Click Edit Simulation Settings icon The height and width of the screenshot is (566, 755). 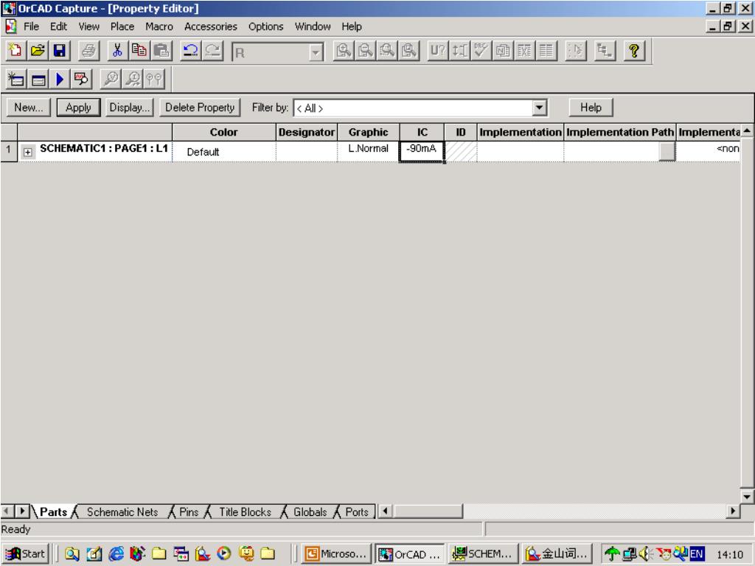[38, 80]
